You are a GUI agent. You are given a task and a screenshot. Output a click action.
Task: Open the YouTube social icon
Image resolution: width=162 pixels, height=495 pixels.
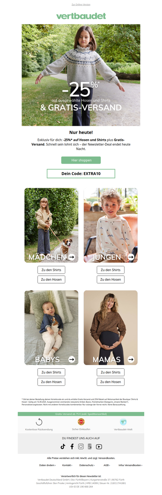coord(99,447)
